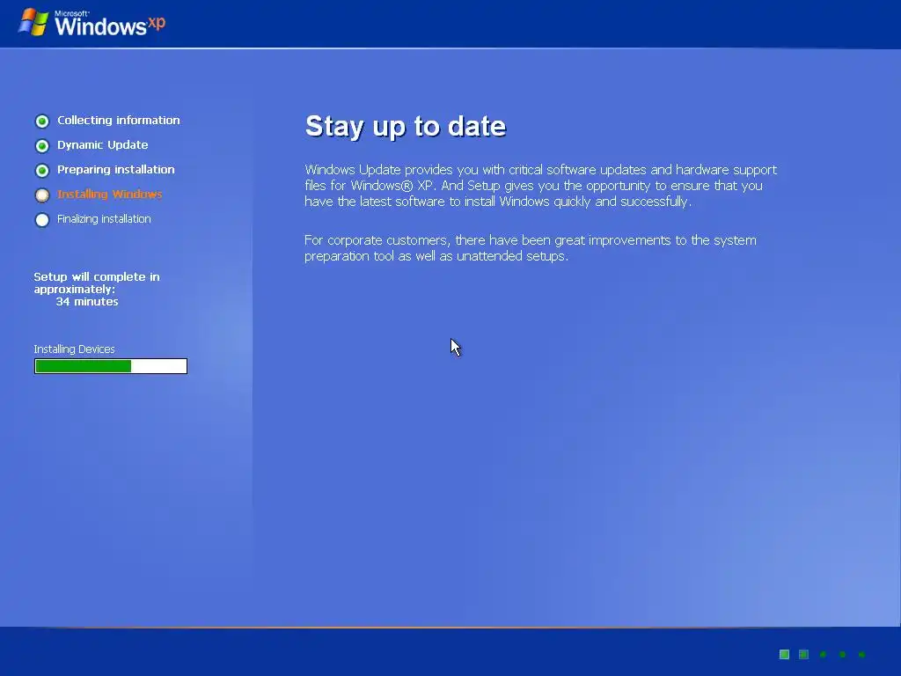Click the Windows Update provides paragraph
The height and width of the screenshot is (676, 901).
point(541,186)
